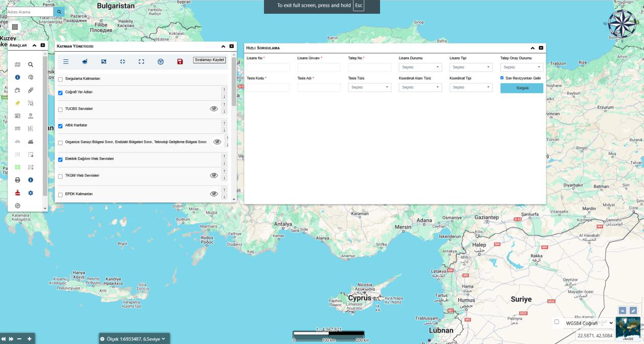This screenshot has height=344, width=644.
Task: Click the printer icon in Araçlar panel
Action: pos(17,180)
